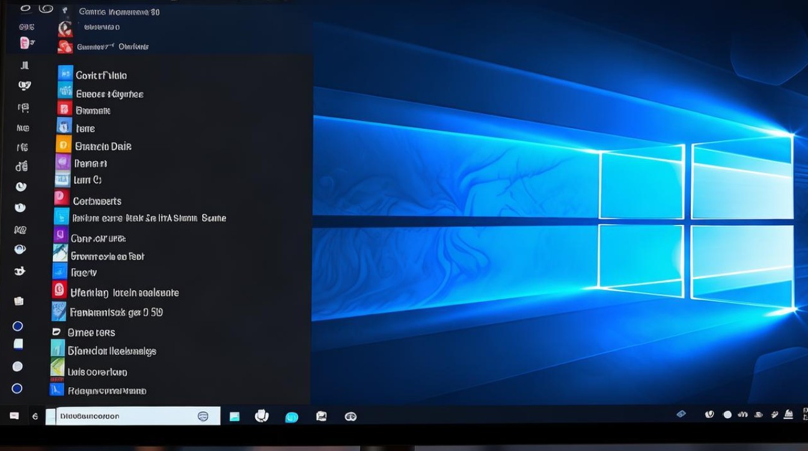
Task: Select the "Lum C" list entry
Action: 88,180
